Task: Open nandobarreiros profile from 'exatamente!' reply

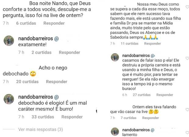Action: [36, 39]
